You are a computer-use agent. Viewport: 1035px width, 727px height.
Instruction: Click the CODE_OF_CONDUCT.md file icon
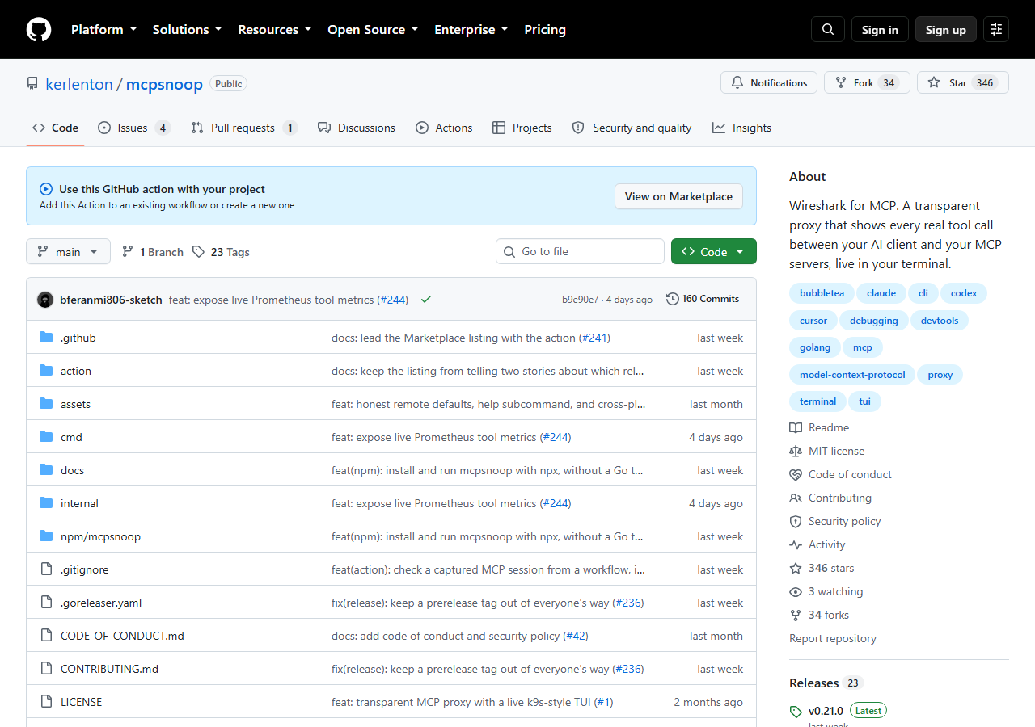tap(46, 636)
